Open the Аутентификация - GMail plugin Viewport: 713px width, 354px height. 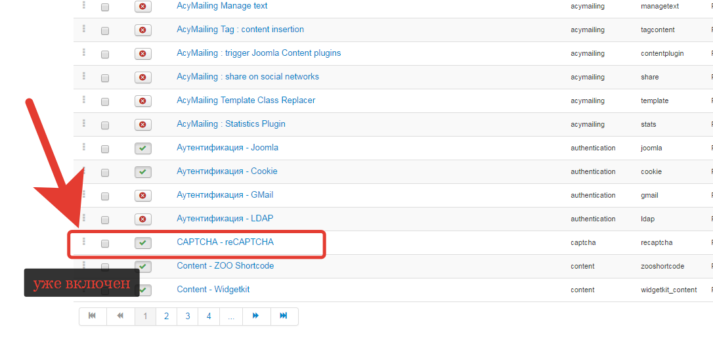[225, 195]
